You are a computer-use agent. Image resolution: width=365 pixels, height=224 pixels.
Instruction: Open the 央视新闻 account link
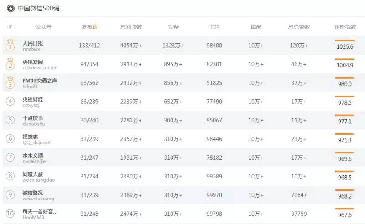pos(32,62)
